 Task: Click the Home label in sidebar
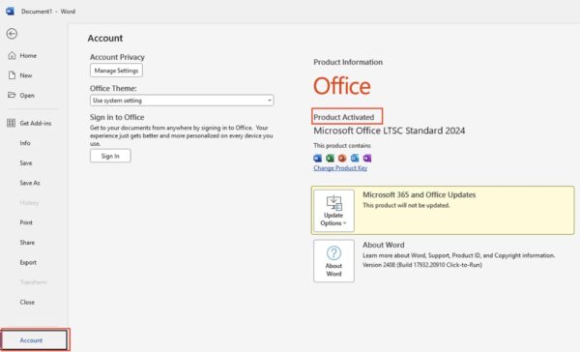click(28, 55)
